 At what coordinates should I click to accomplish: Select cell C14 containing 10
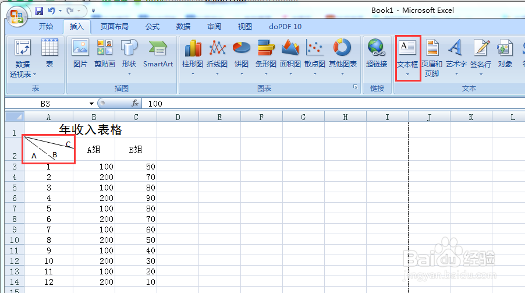136,282
